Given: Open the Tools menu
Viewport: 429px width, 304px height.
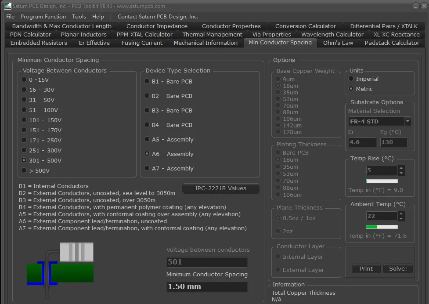Looking at the screenshot, I should point(79,17).
